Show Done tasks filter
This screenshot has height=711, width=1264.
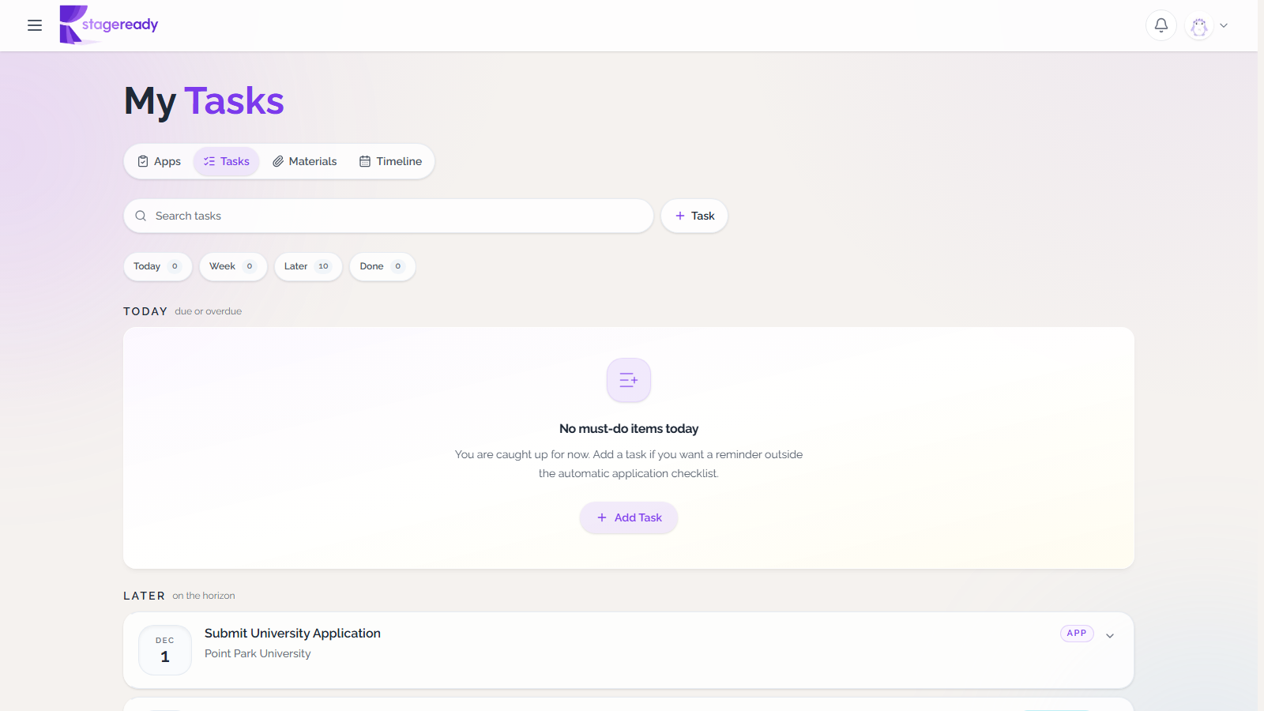point(382,266)
